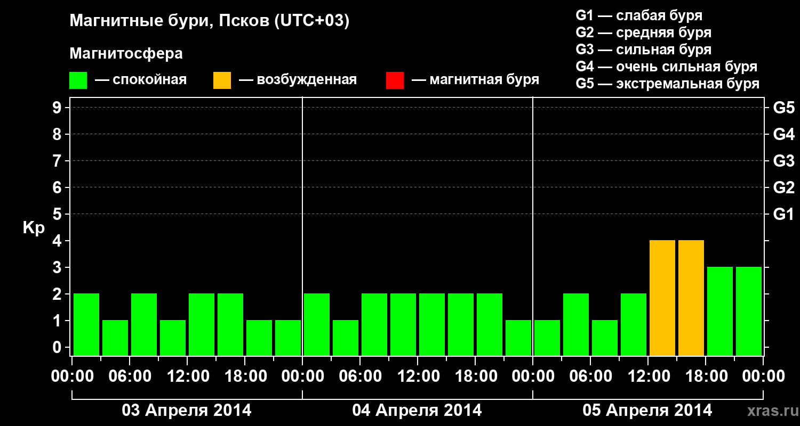The image size is (800, 426).
Task: Click the Kp 1 bar for 03:00–06:00 on 03 Апреля
Action: pos(115,338)
